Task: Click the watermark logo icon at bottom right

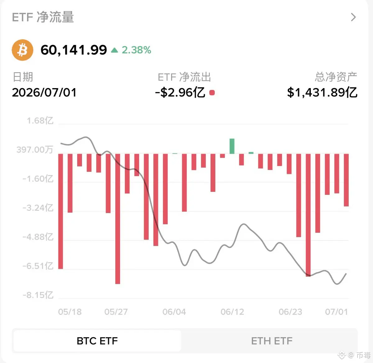Action: coord(342,354)
